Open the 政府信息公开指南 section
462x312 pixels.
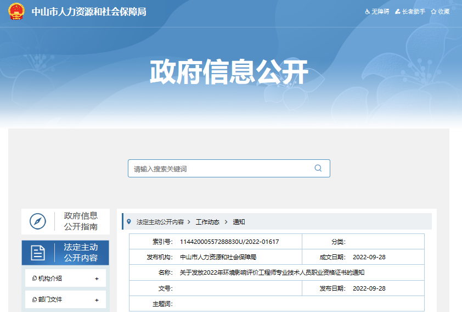[x=81, y=221]
